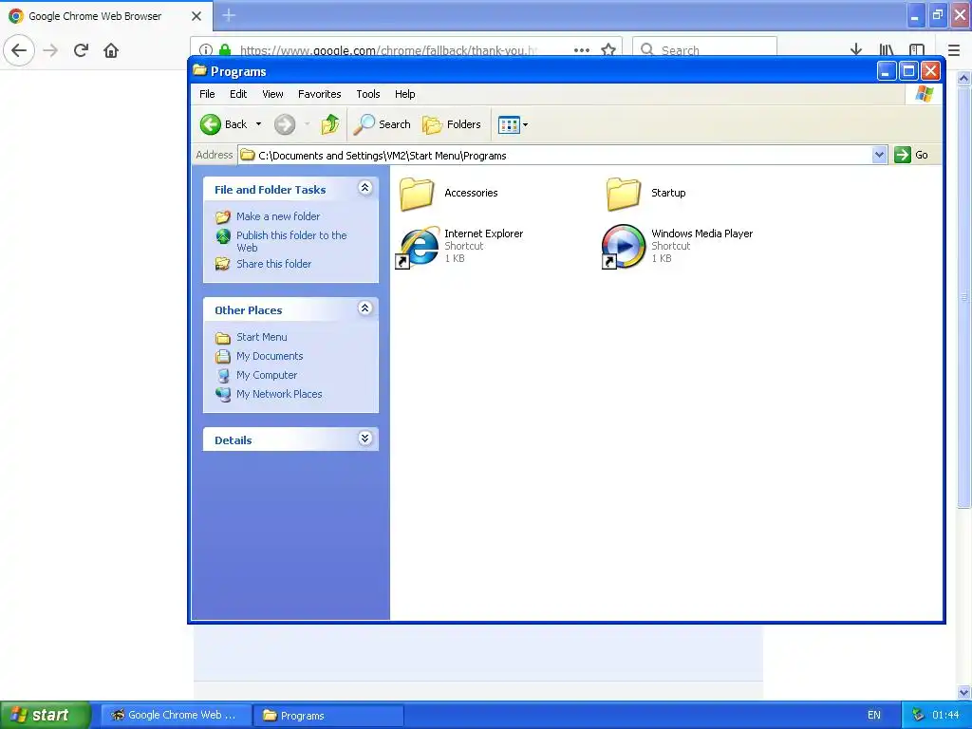This screenshot has width=972, height=729.
Task: Click Publish this folder to the Web
Action: click(291, 241)
